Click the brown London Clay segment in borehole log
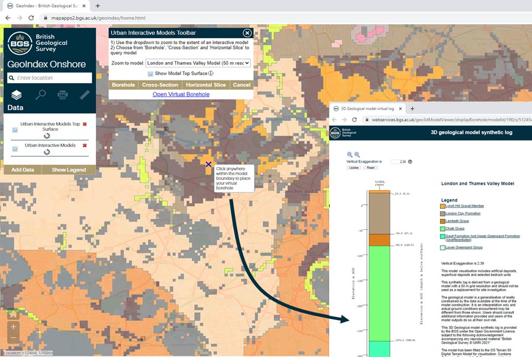The height and width of the screenshot is (357, 532). (379, 214)
